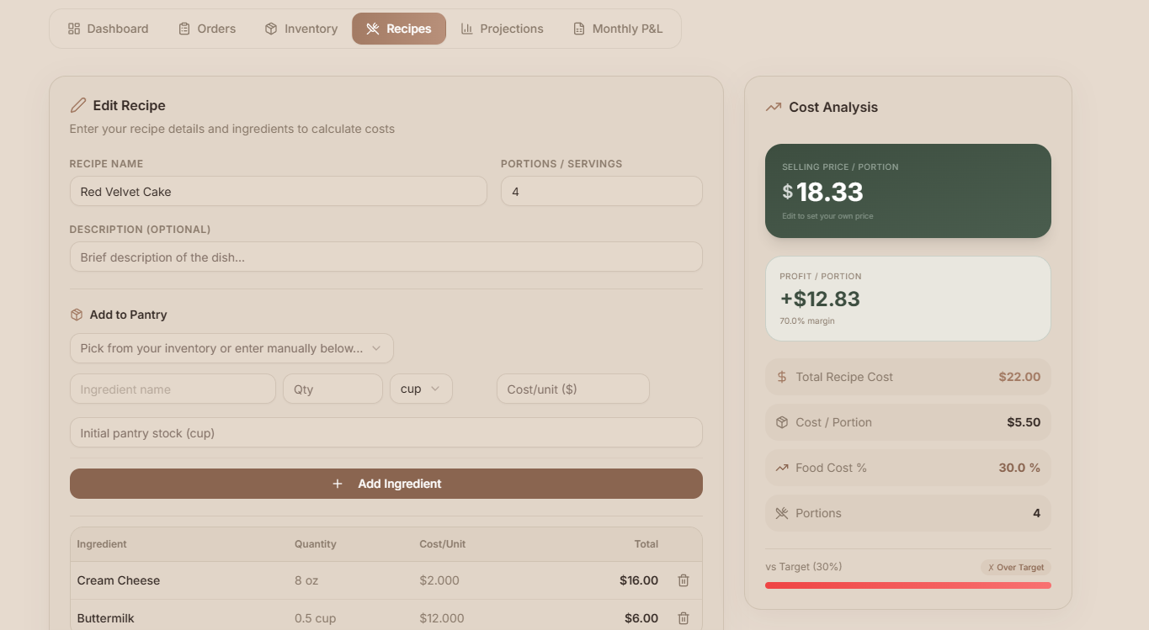Viewport: 1149px width, 630px height.
Task: Open the cup unit dropdown
Action: pyautogui.click(x=421, y=389)
